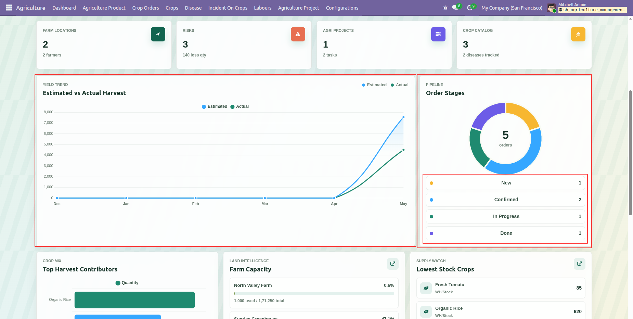Screen dimensions: 633x319
Task: Open the debug bug tools icon
Action: click(x=445, y=8)
